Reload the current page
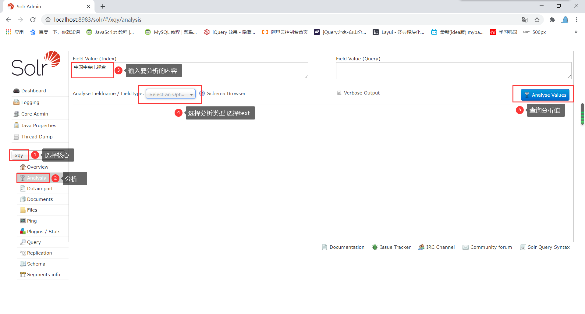 click(x=33, y=20)
